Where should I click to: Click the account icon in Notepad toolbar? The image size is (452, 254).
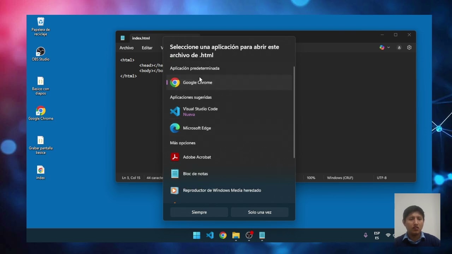coord(399,48)
